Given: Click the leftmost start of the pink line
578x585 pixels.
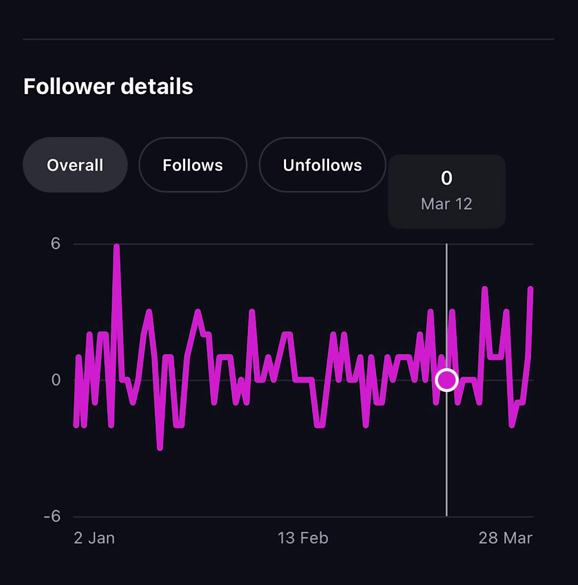Looking at the screenshot, I should 76,424.
